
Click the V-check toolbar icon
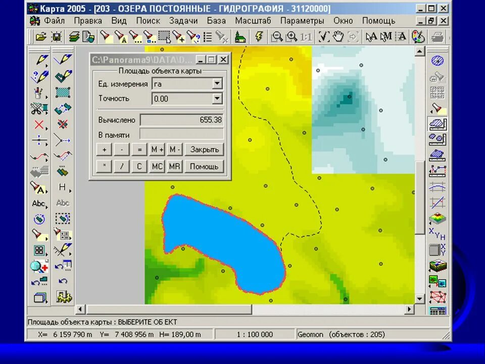(323, 37)
